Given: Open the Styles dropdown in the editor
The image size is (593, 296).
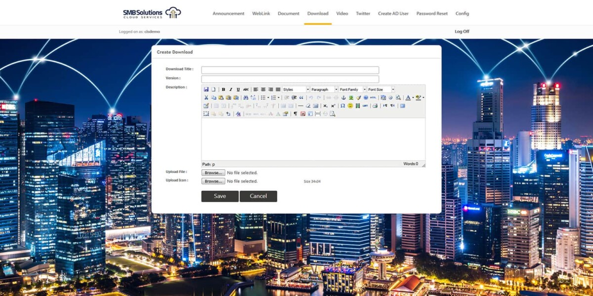Looking at the screenshot, I should (x=295, y=89).
